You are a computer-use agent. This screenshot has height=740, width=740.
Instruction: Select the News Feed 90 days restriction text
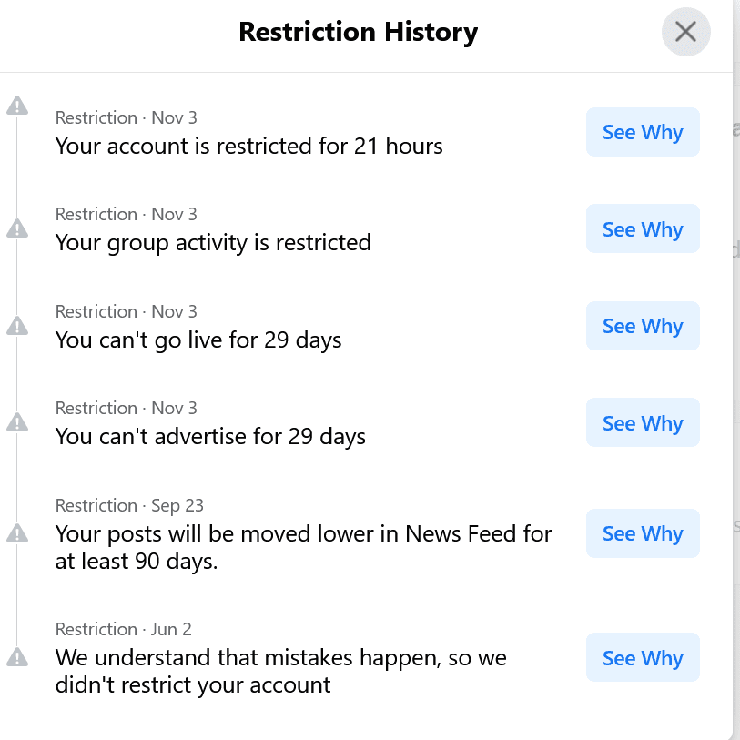point(303,547)
